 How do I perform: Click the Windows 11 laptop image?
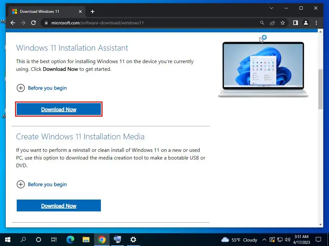[x=263, y=70]
